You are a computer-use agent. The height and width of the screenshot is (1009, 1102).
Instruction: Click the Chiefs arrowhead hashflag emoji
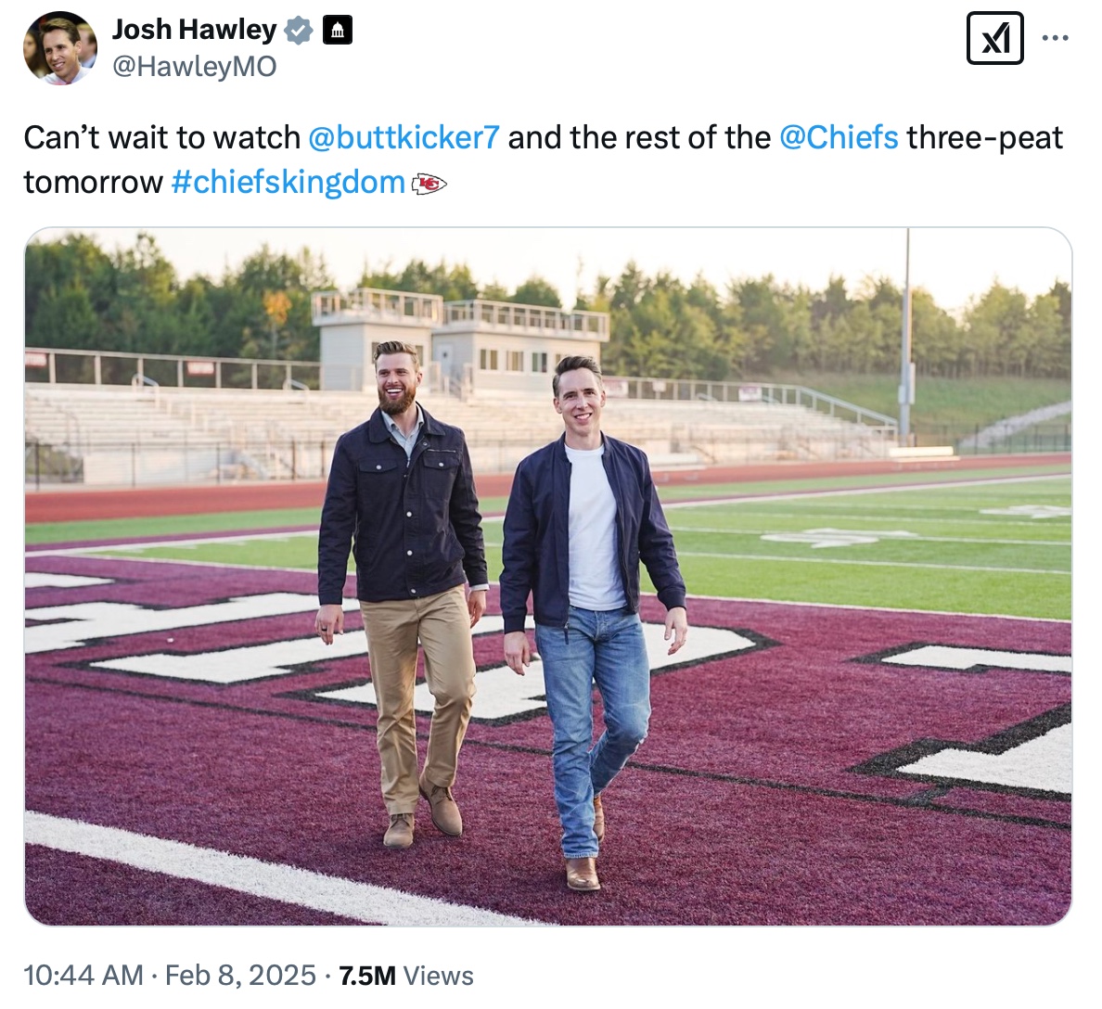(429, 184)
